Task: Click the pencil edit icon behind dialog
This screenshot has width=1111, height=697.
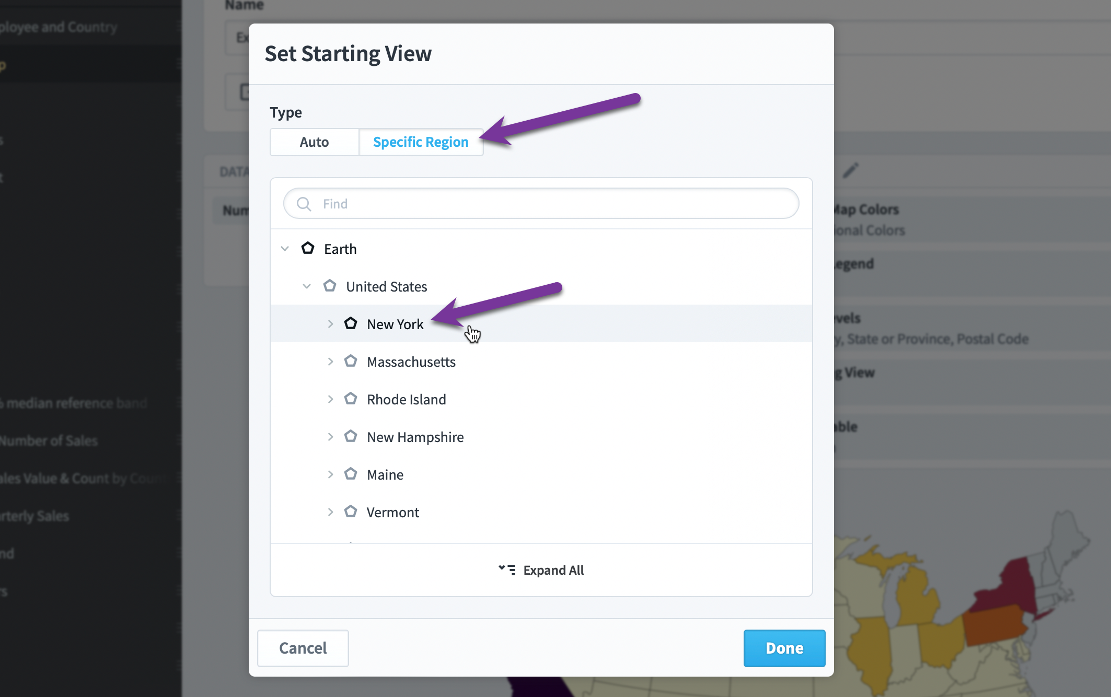Action: coord(851,170)
